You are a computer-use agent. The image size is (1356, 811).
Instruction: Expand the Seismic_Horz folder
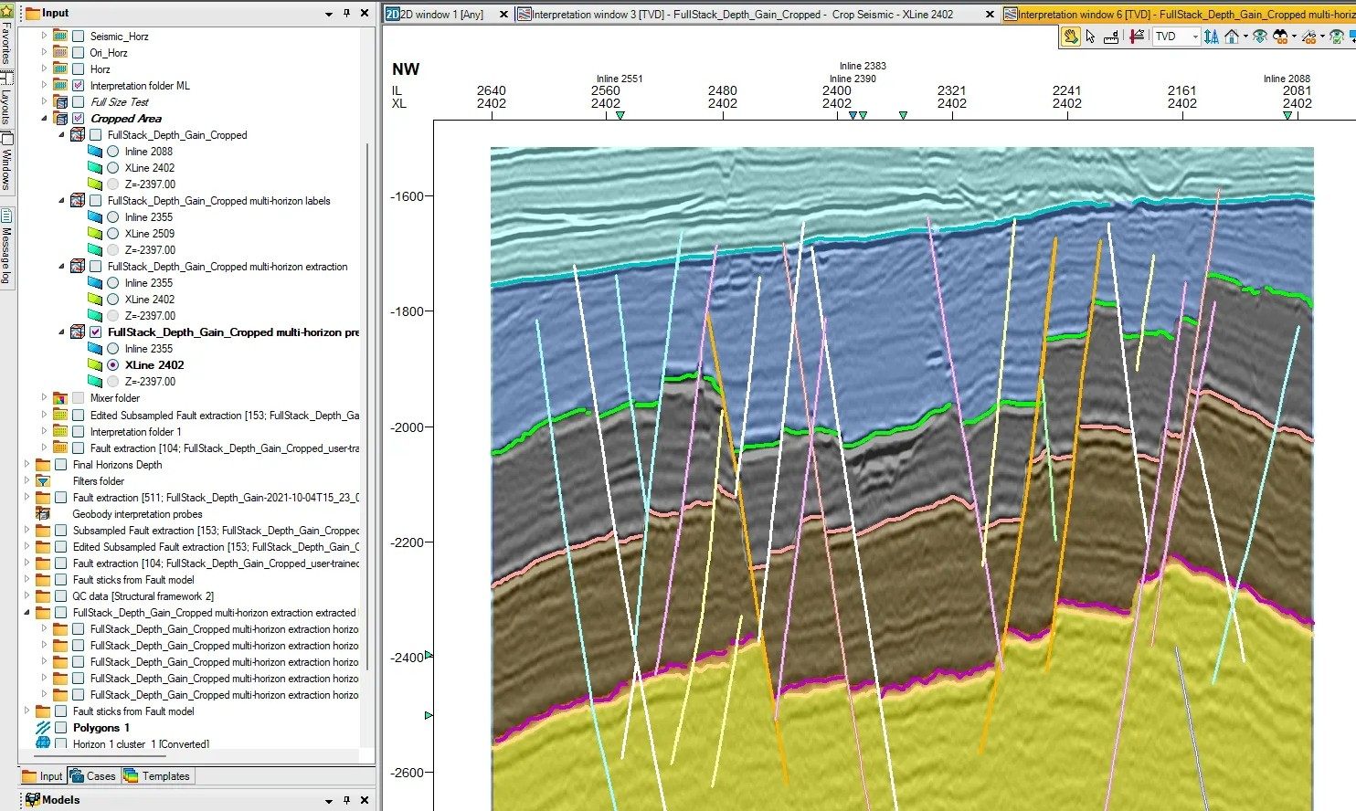coord(44,37)
